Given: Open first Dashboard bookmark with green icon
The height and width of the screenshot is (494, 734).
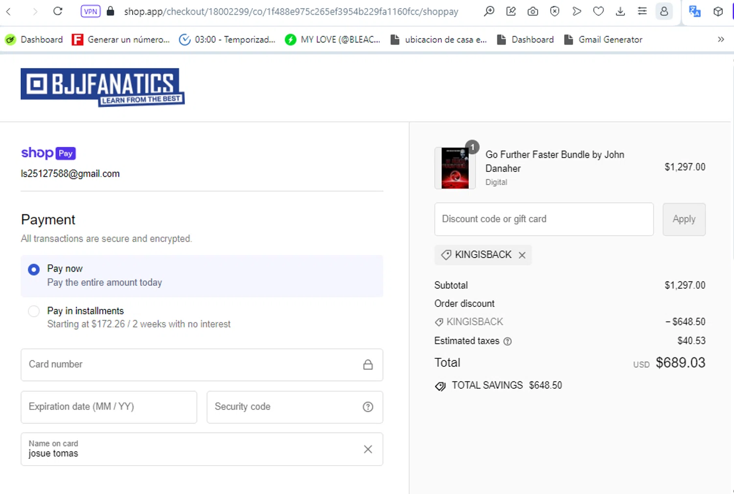Looking at the screenshot, I should click(x=34, y=40).
